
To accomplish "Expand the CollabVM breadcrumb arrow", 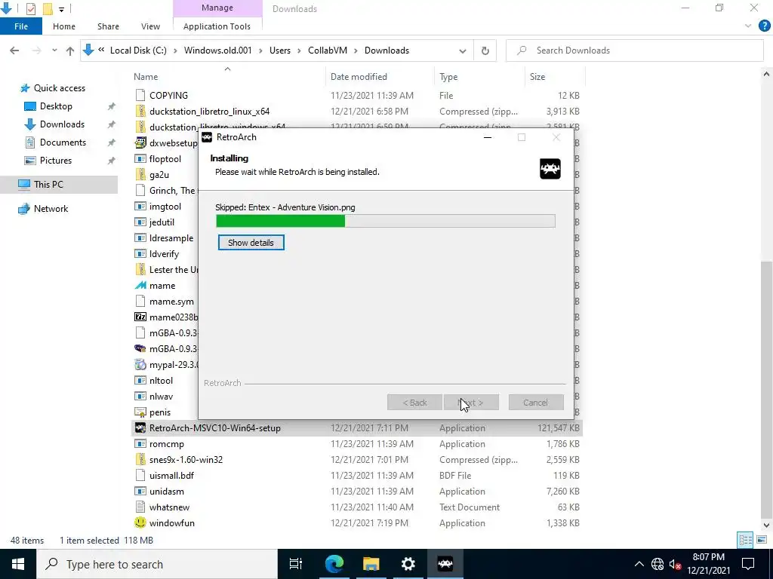I will (x=356, y=51).
